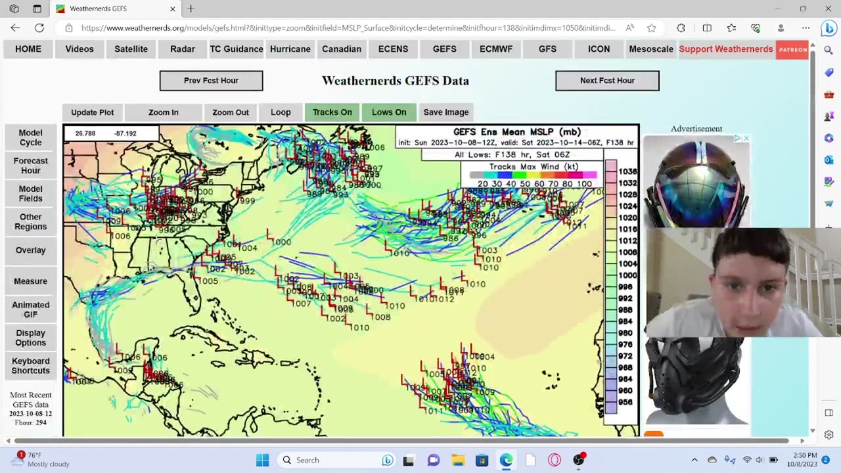Select the Measure tool
841x473 pixels.
[30, 281]
